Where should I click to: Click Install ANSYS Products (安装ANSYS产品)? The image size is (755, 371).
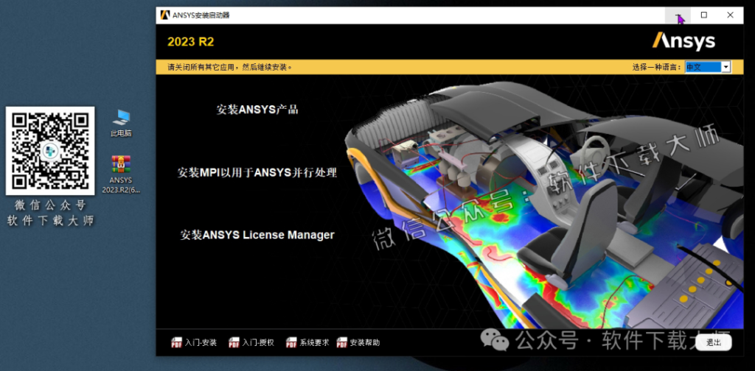257,110
